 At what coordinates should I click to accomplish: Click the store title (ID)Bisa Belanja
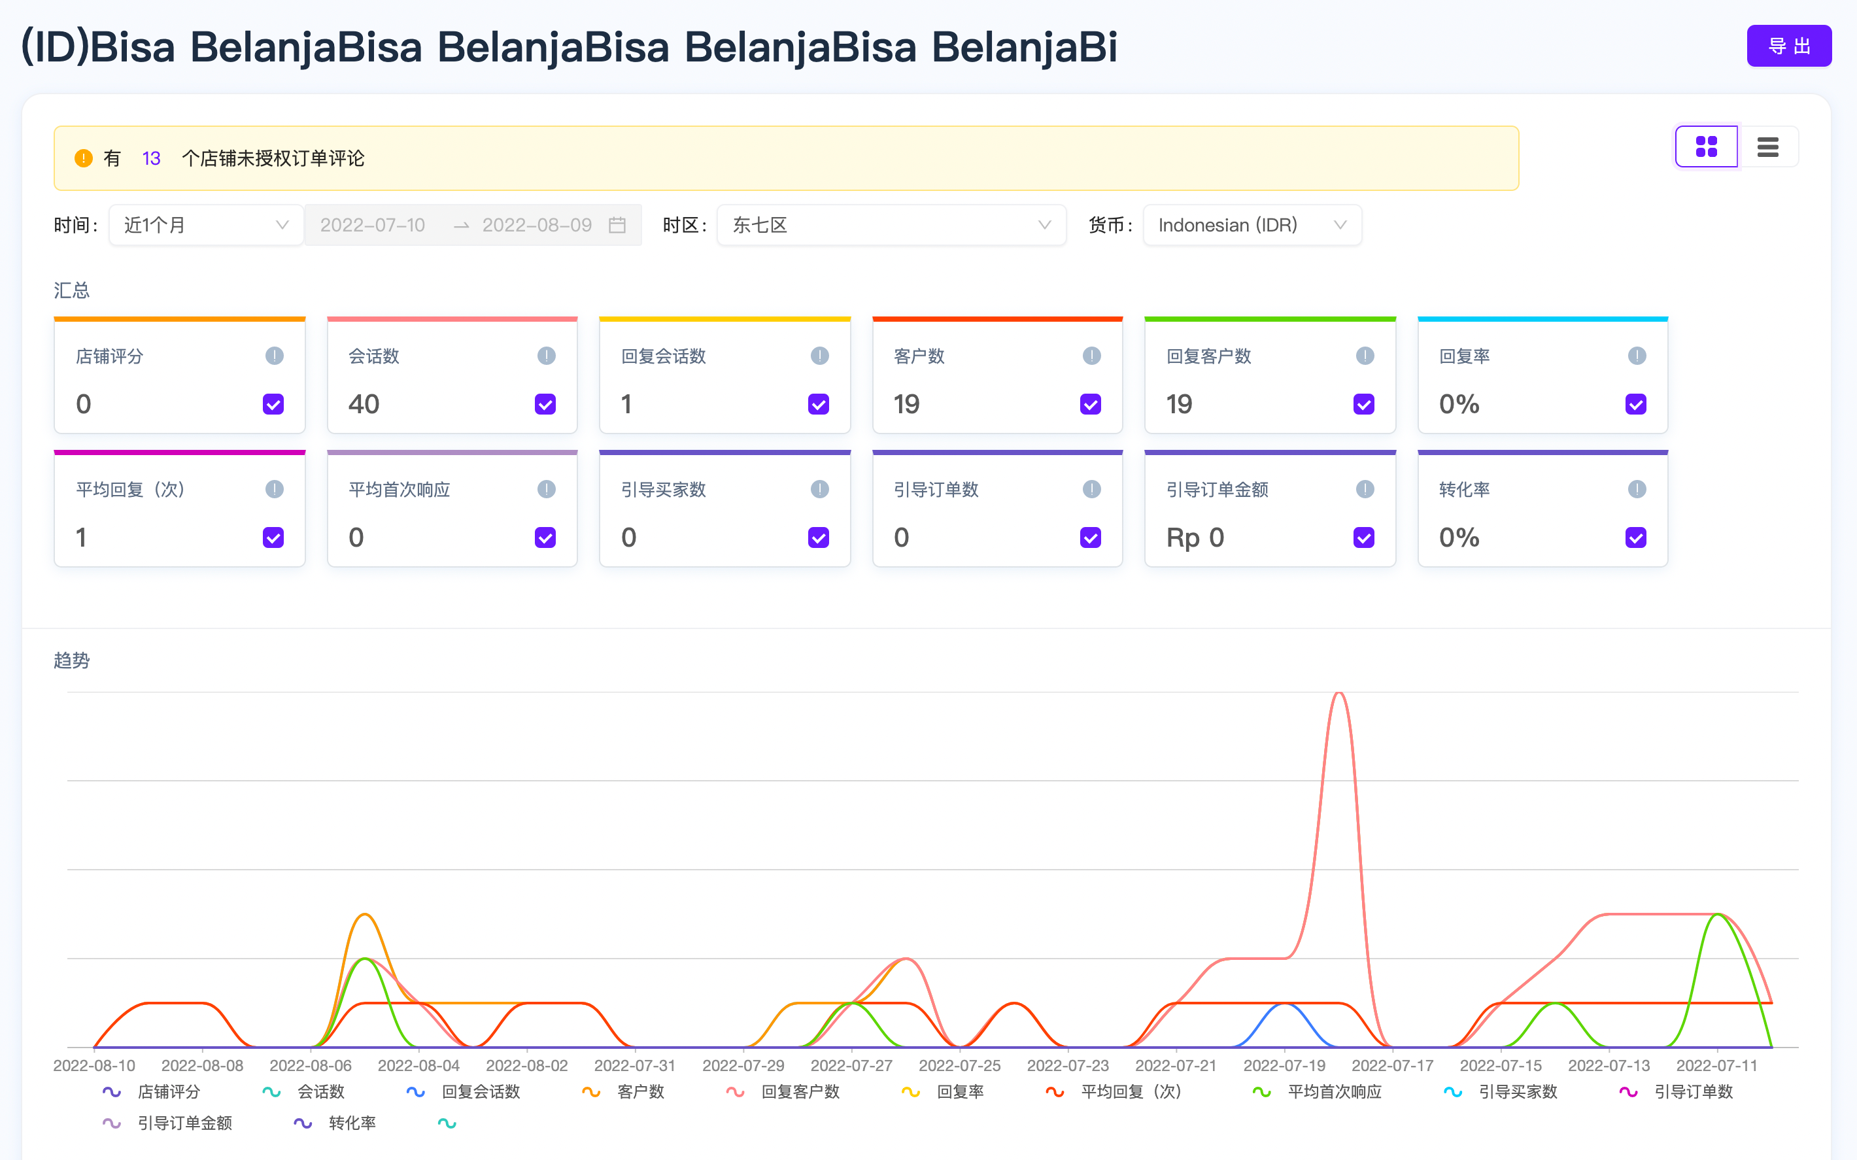click(x=568, y=46)
